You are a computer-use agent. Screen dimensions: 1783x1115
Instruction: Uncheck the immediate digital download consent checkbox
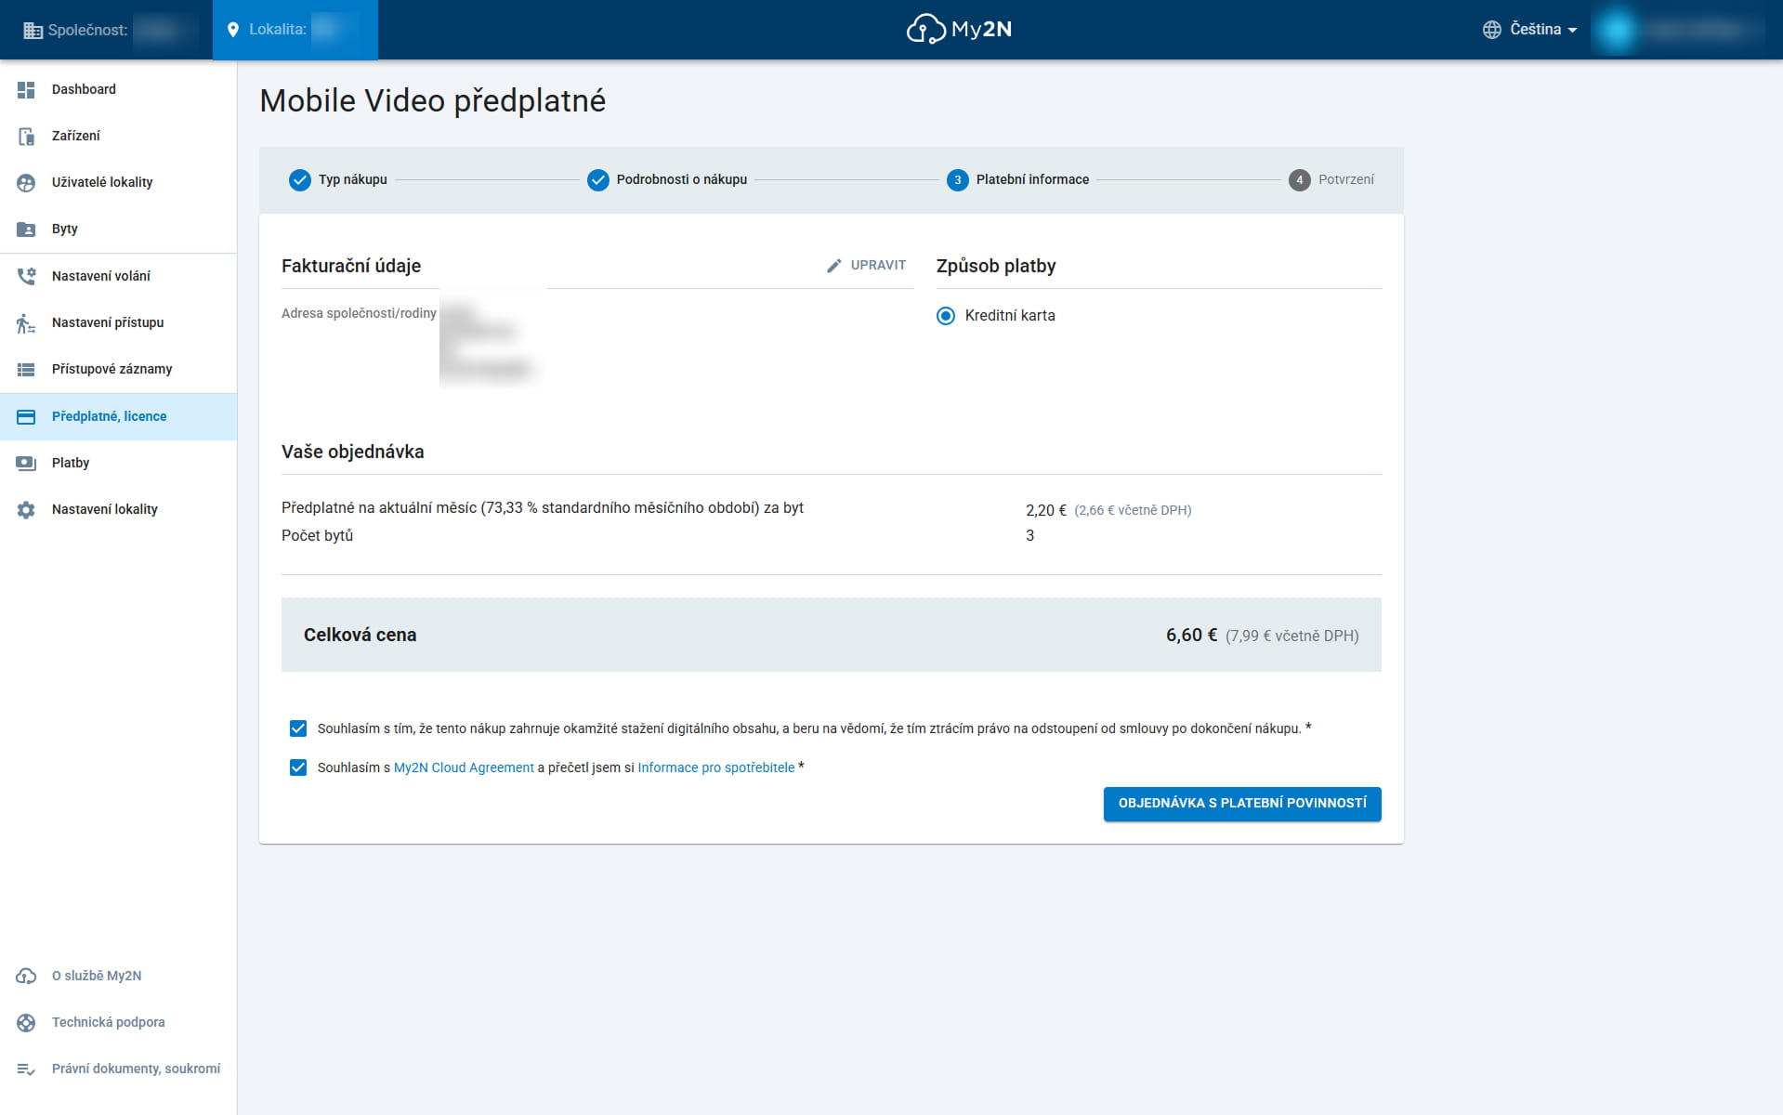(x=298, y=728)
